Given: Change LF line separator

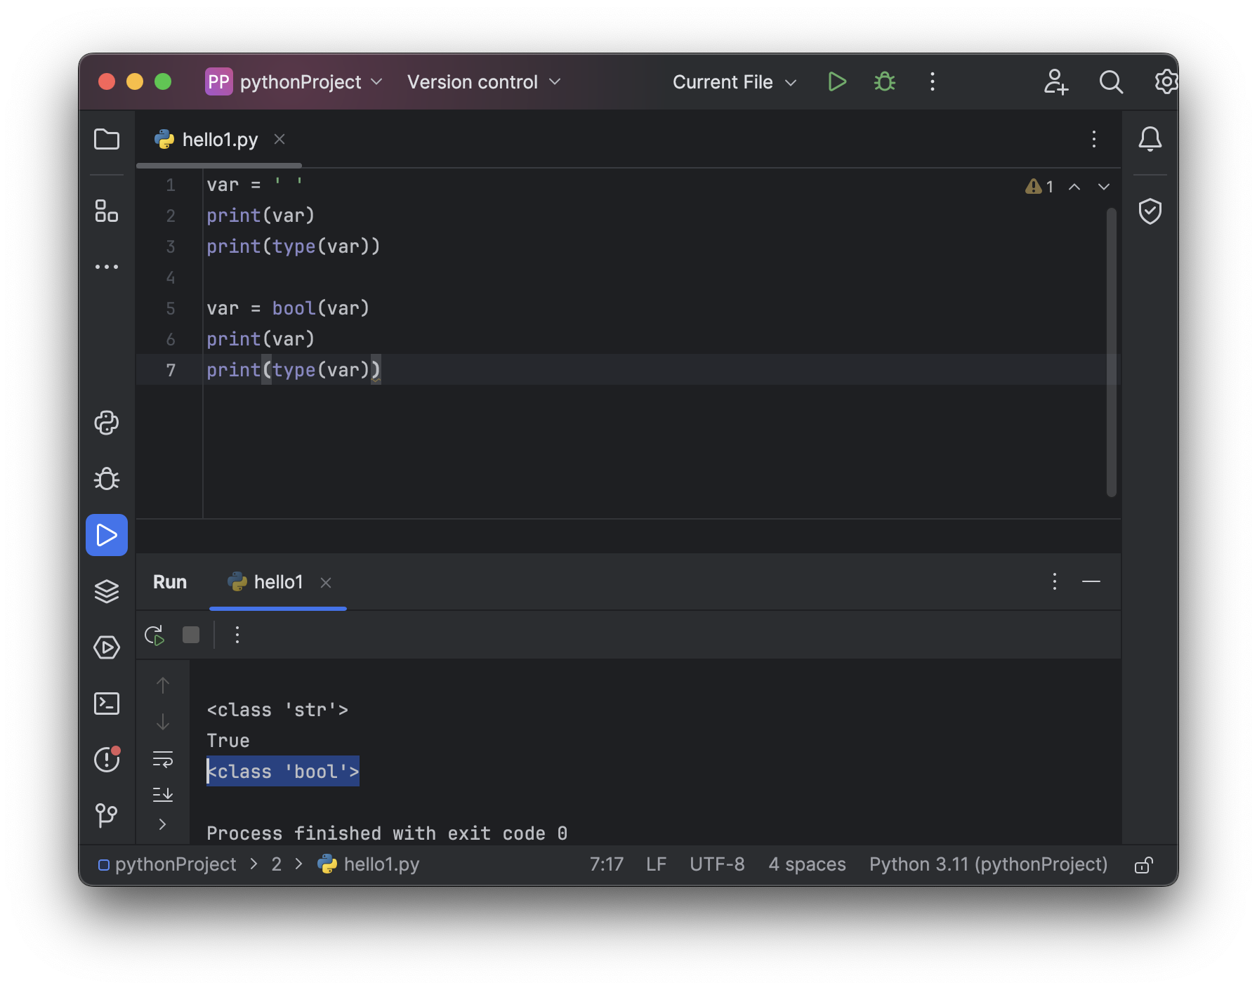Looking at the screenshot, I should 656,864.
